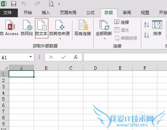Click the 全部刷新 icon
The image size is (167, 130).
tap(104, 25)
